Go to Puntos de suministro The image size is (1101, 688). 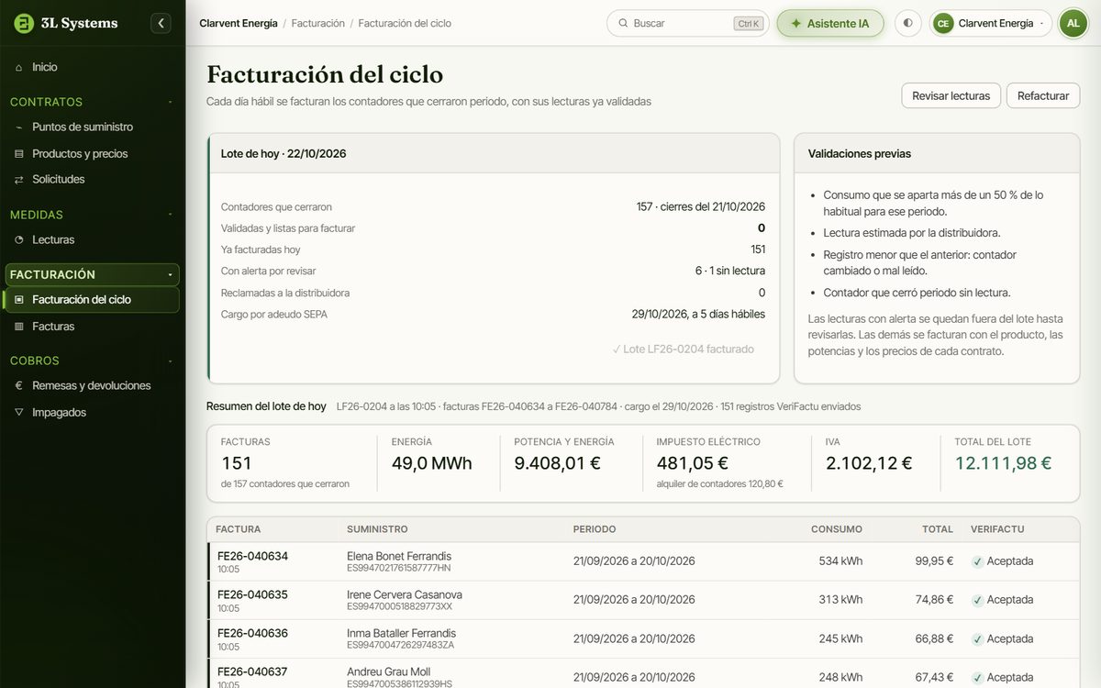click(93, 127)
